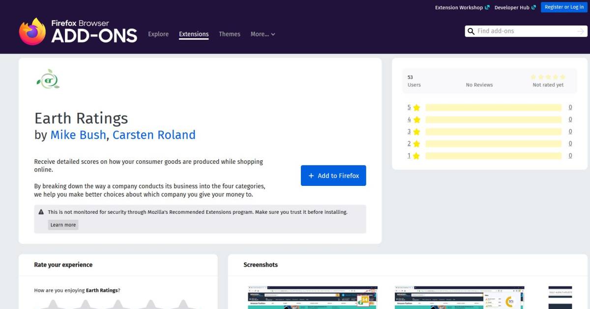This screenshot has height=309, width=590.
Task: Click the yellow star beside the 5-star row
Action: pyautogui.click(x=416, y=107)
